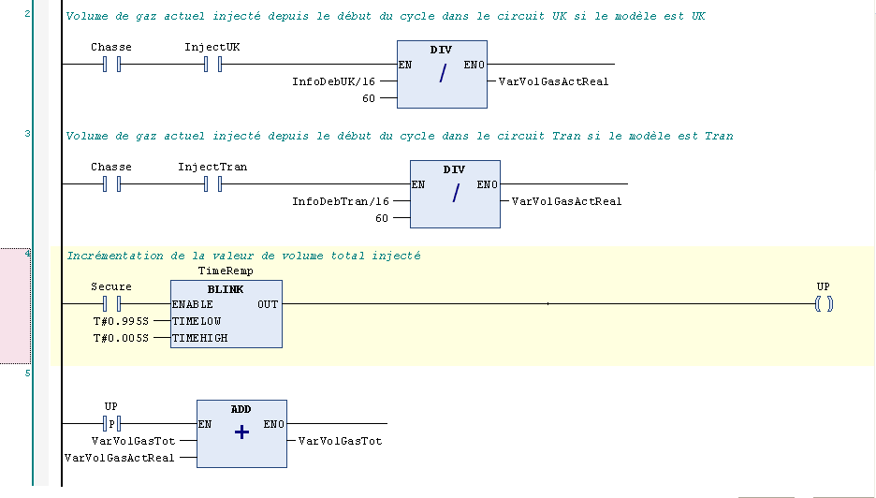Select the UP output coil
Viewport: 876px width, 498px height.
(823, 304)
